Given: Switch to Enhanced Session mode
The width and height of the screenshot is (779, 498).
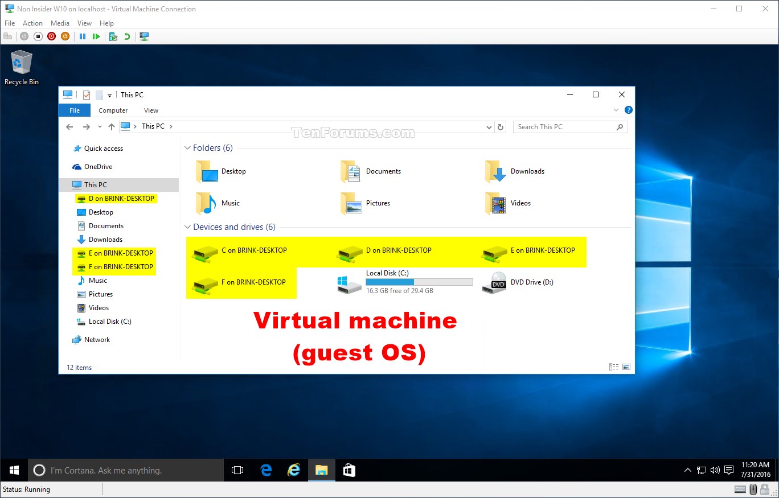Looking at the screenshot, I should (x=144, y=36).
